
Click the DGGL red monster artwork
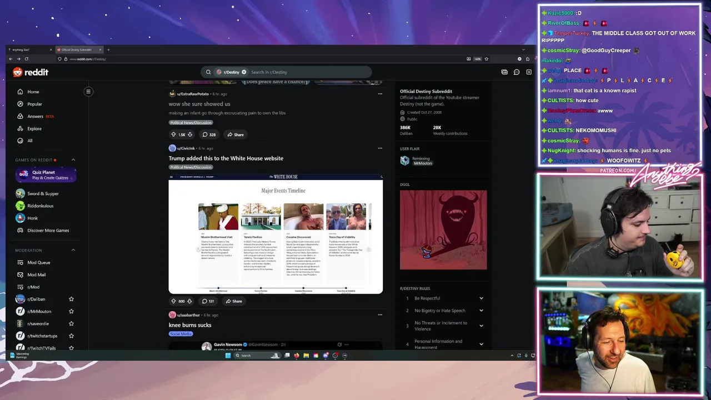tap(443, 230)
